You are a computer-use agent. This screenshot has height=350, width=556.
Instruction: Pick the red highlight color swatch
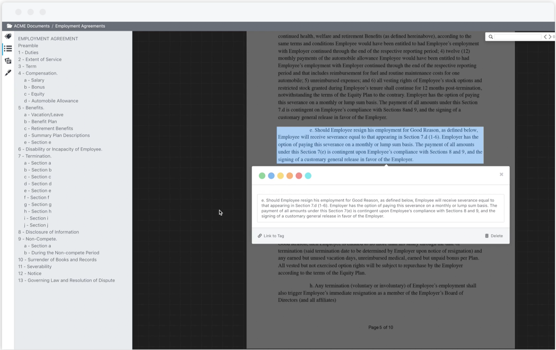(x=299, y=176)
